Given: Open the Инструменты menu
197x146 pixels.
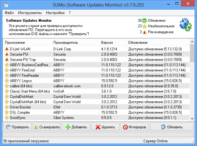Looking at the screenshot, I should pyautogui.click(x=30, y=13).
